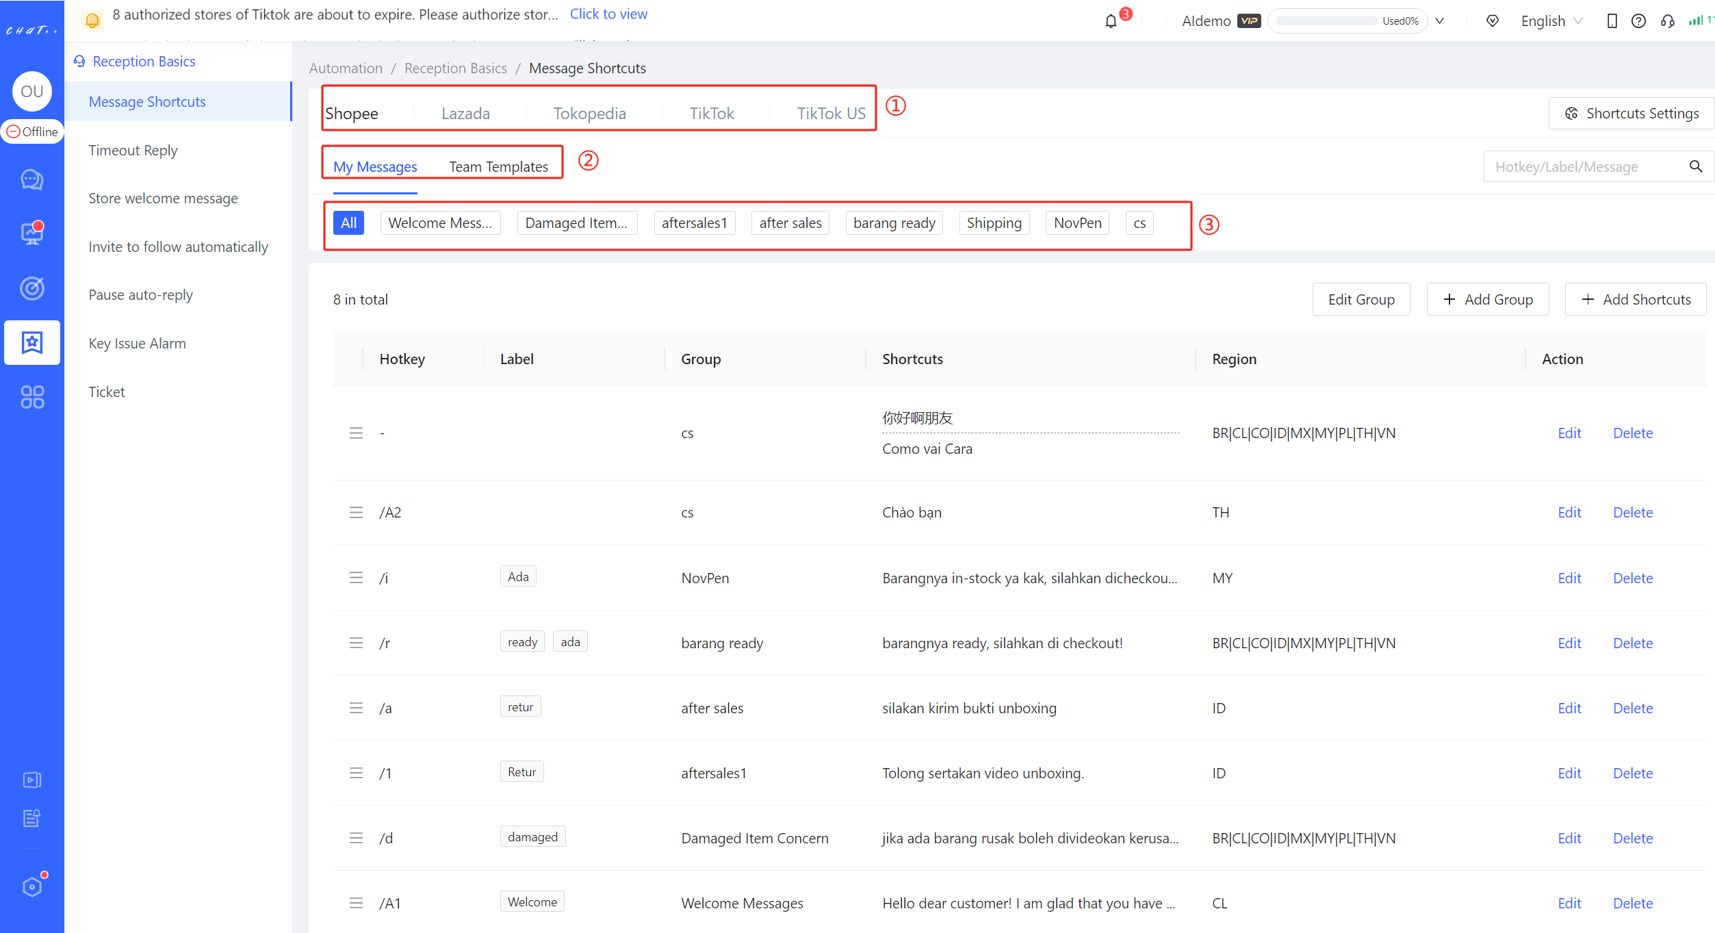This screenshot has height=933, width=1715.
Task: Open Shortcuts Settings
Action: [x=1632, y=113]
